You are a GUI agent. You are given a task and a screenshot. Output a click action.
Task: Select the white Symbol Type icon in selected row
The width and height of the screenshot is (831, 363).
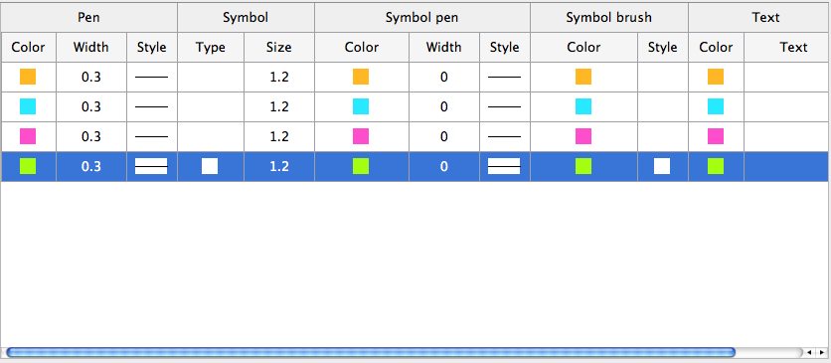(210, 166)
